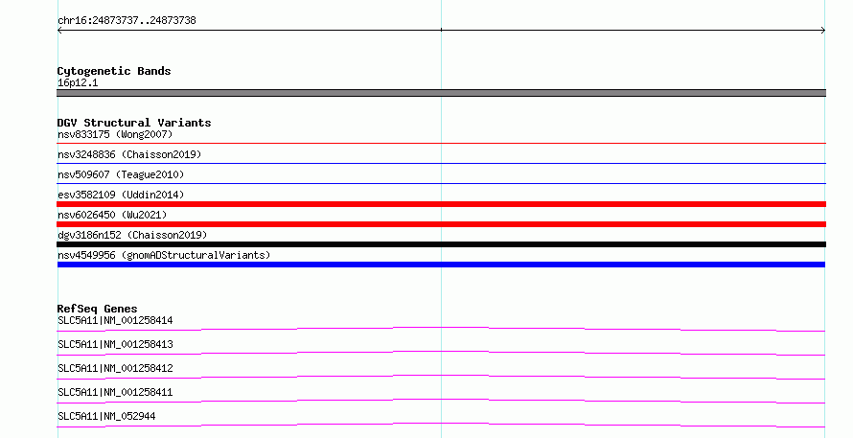Select the 16p12.1 band label
Viewport: 853px width, 438px height.
tap(78, 83)
